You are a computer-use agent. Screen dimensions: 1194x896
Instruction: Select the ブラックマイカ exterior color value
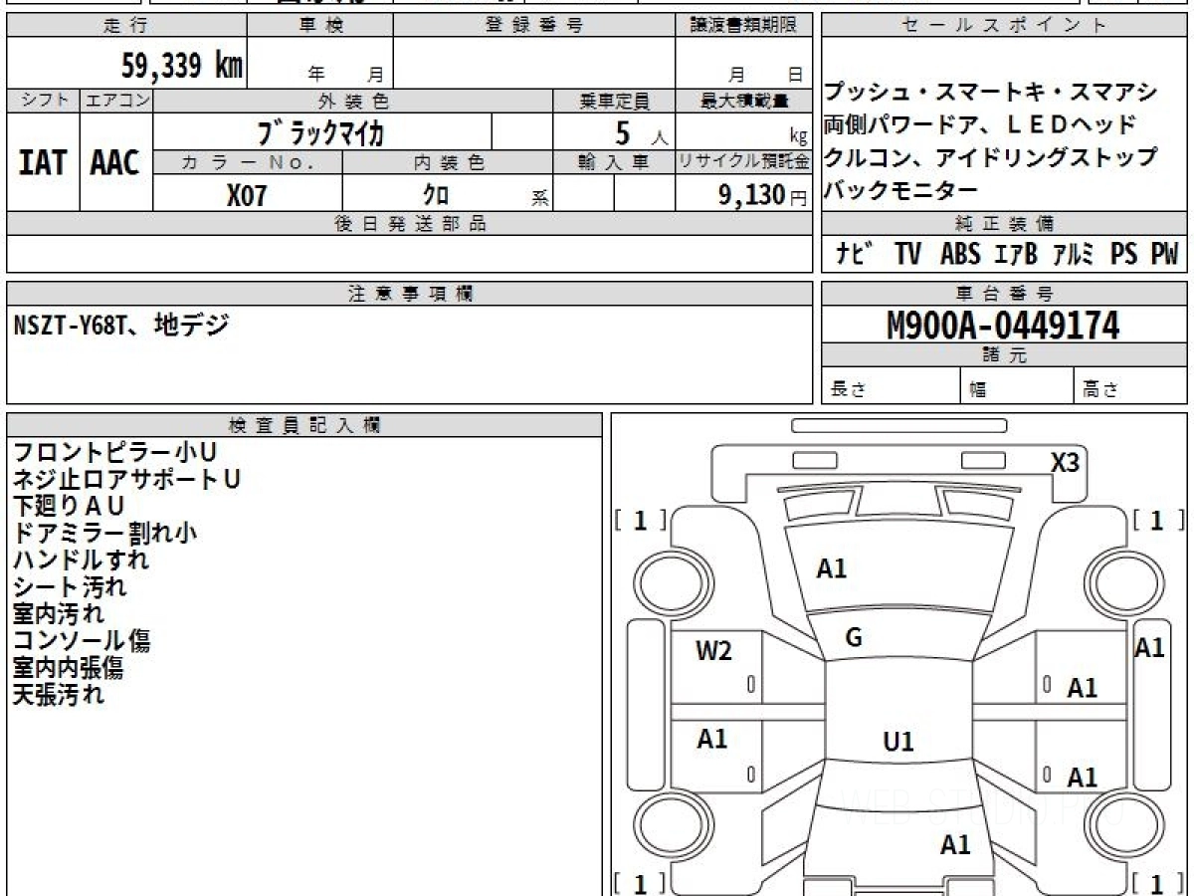tap(320, 131)
